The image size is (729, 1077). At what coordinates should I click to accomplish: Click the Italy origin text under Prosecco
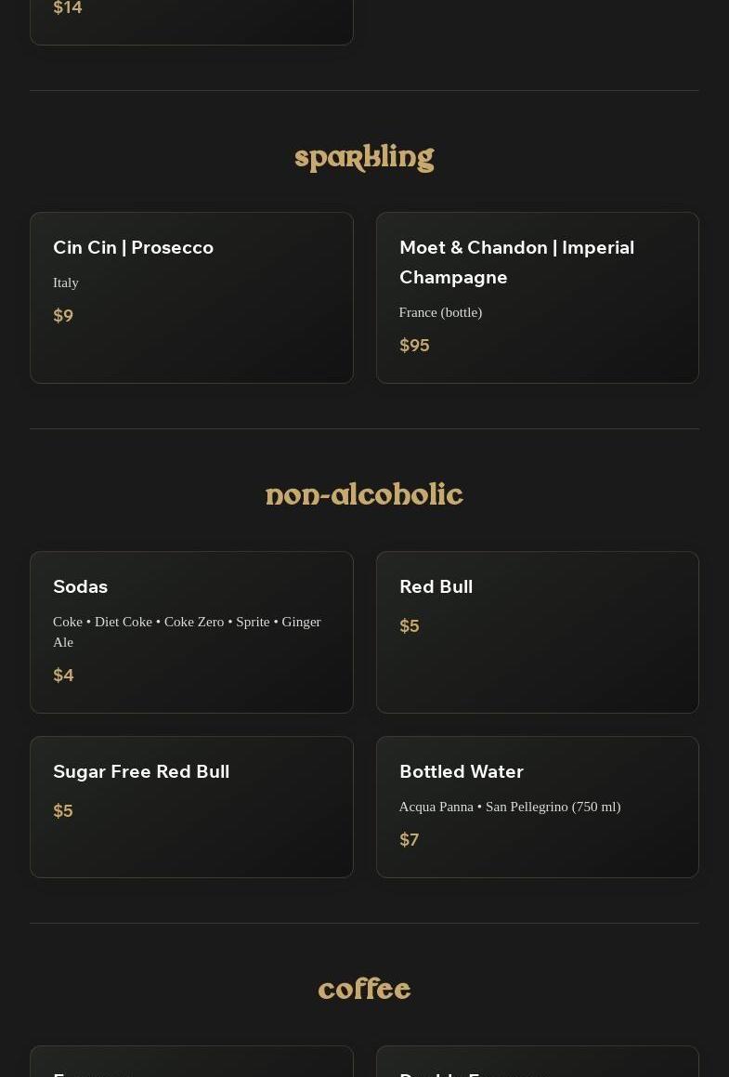[66, 282]
